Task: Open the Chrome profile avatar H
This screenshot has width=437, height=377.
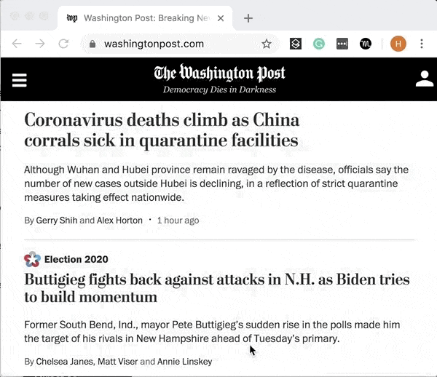Action: pos(398,44)
